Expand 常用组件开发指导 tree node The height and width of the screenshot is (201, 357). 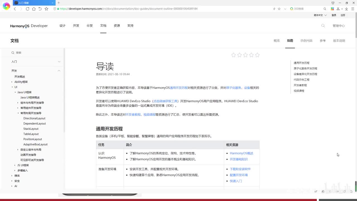(x=18, y=108)
